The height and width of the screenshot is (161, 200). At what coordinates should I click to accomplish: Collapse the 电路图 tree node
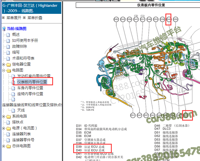tap(4, 70)
